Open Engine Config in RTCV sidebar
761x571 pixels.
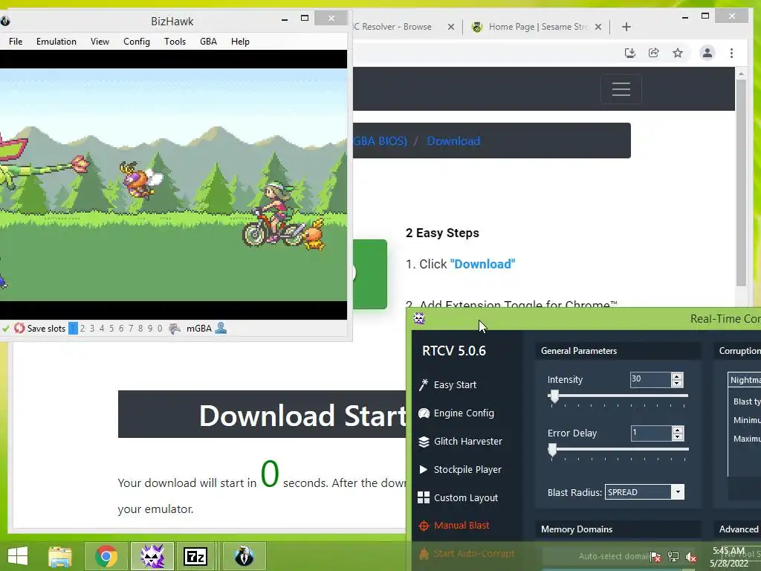[x=456, y=413]
